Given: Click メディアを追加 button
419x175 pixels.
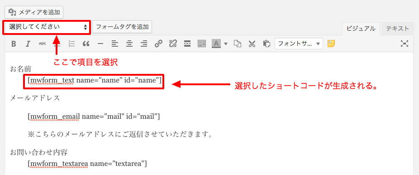Looking at the screenshot, I should [x=34, y=12].
